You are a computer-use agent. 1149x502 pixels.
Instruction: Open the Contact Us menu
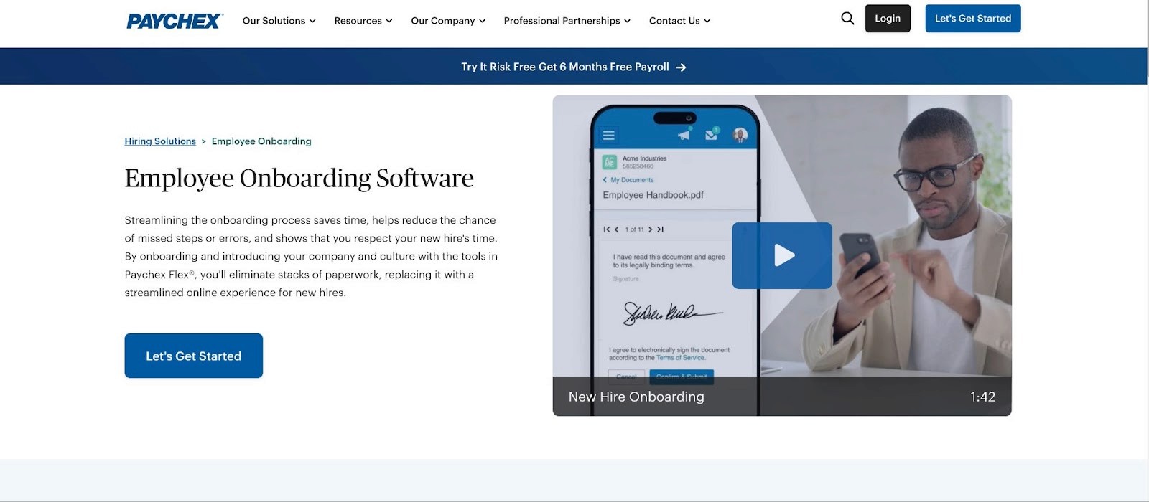(x=679, y=21)
